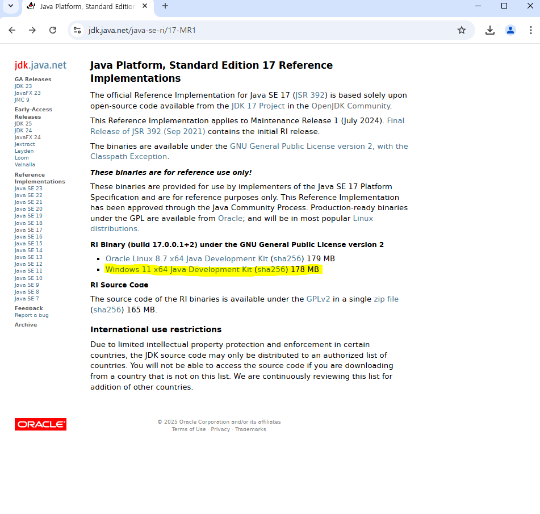Image resolution: width=540 pixels, height=514 pixels.
Task: Open the Terms of Use footer link
Action: pyautogui.click(x=189, y=429)
